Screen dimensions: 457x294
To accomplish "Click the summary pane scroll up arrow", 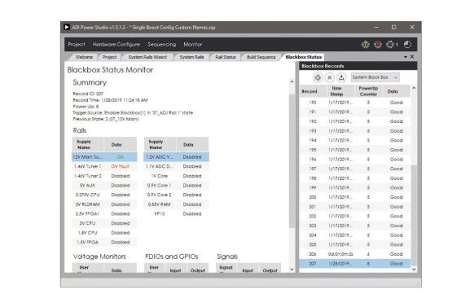I will [292, 81].
